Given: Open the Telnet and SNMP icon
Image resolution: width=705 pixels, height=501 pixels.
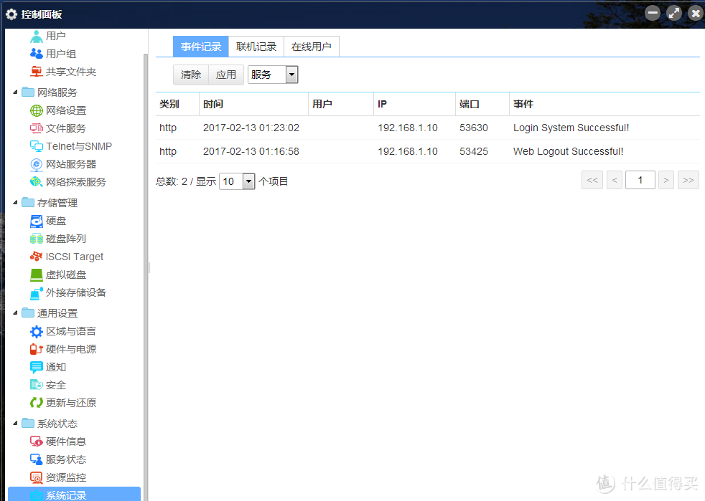Looking at the screenshot, I should pyautogui.click(x=37, y=146).
